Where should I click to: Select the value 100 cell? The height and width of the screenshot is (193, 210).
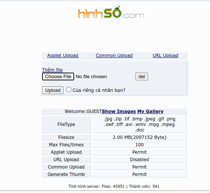[140, 145]
